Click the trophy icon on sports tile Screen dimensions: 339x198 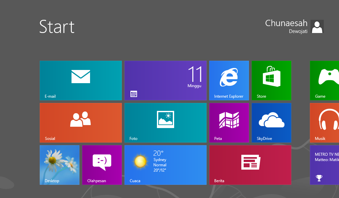(x=319, y=178)
